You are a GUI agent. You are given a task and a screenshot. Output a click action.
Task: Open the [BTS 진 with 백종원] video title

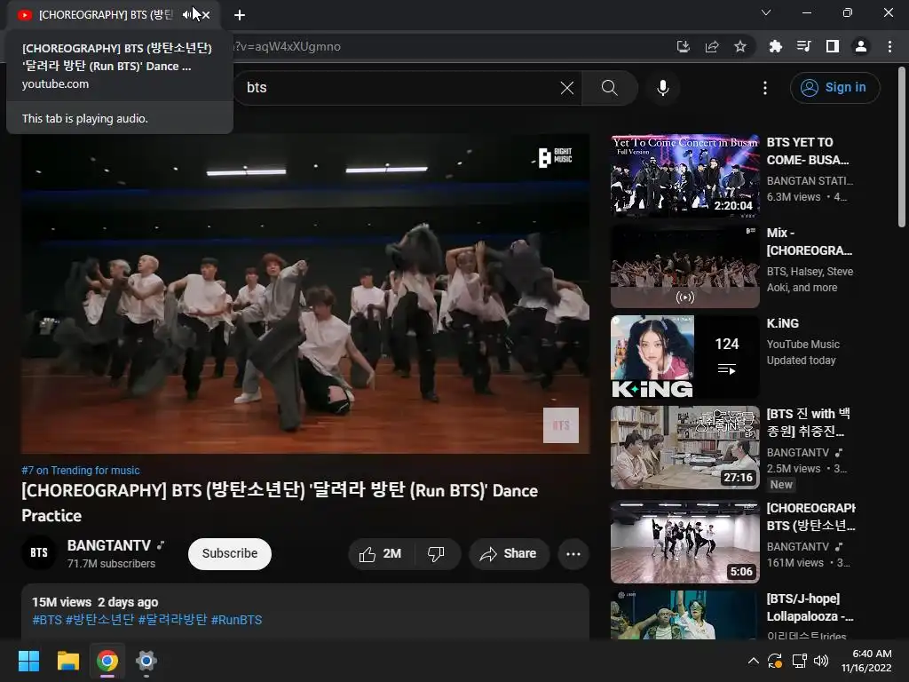click(x=808, y=422)
